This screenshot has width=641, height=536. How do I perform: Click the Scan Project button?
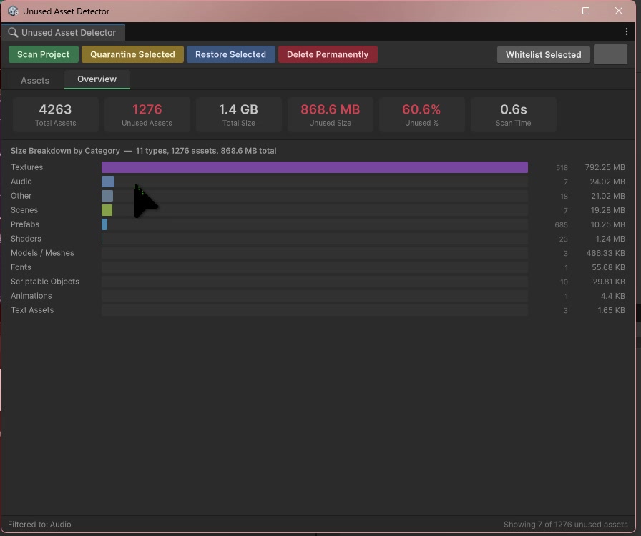44,54
